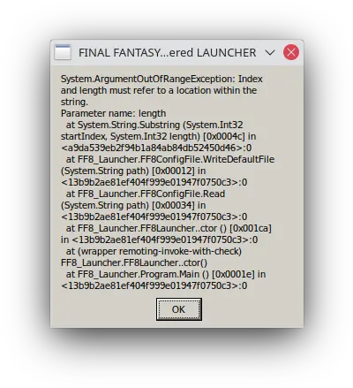Open the window menu icon in title bar
The image size is (353, 388).
pos(63,52)
